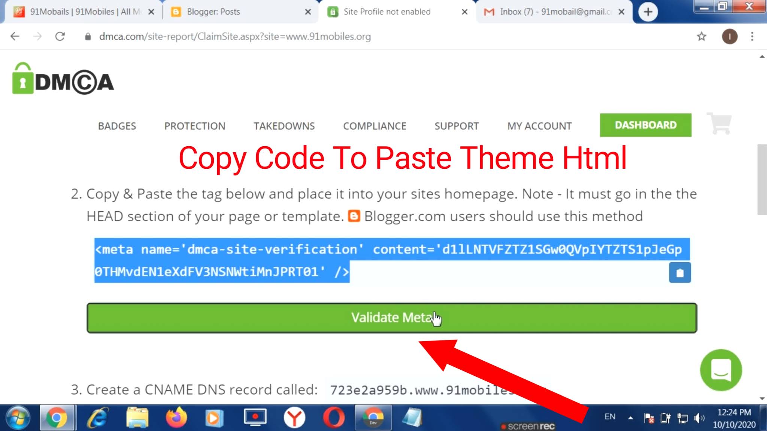This screenshot has height=431, width=767.
Task: Click browser forward arrow
Action: (x=37, y=36)
